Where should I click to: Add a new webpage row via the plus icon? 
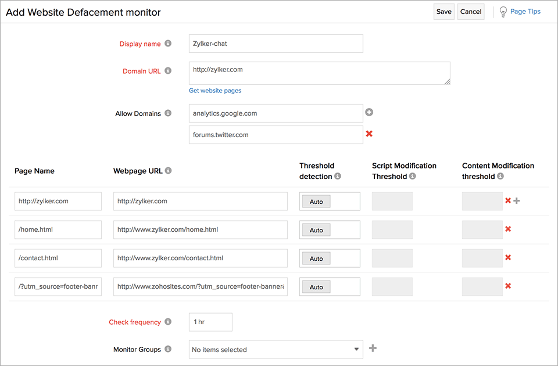(516, 200)
